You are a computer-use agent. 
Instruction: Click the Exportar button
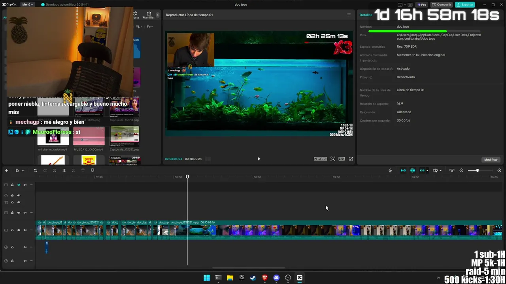point(465,5)
